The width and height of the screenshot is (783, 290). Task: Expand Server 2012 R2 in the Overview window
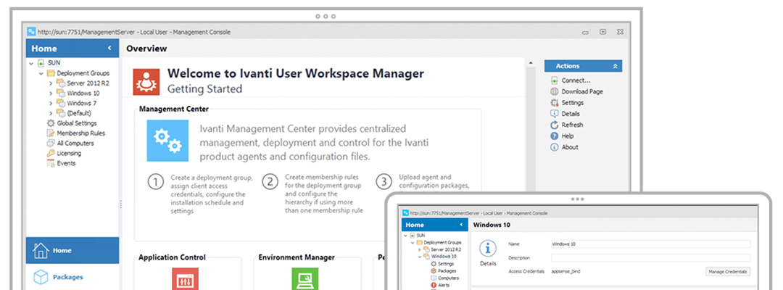(51, 83)
